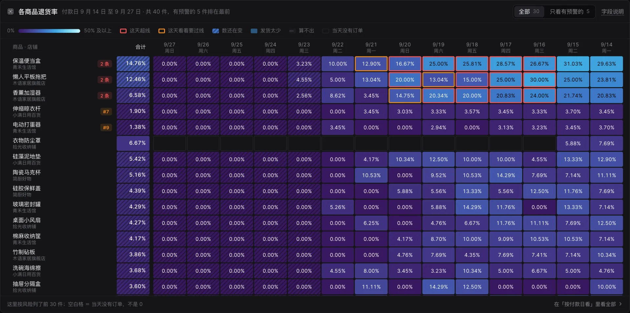This screenshot has width=630, height=313.
Task: Click the striped 数还在变 legend icon
Action: [216, 31]
